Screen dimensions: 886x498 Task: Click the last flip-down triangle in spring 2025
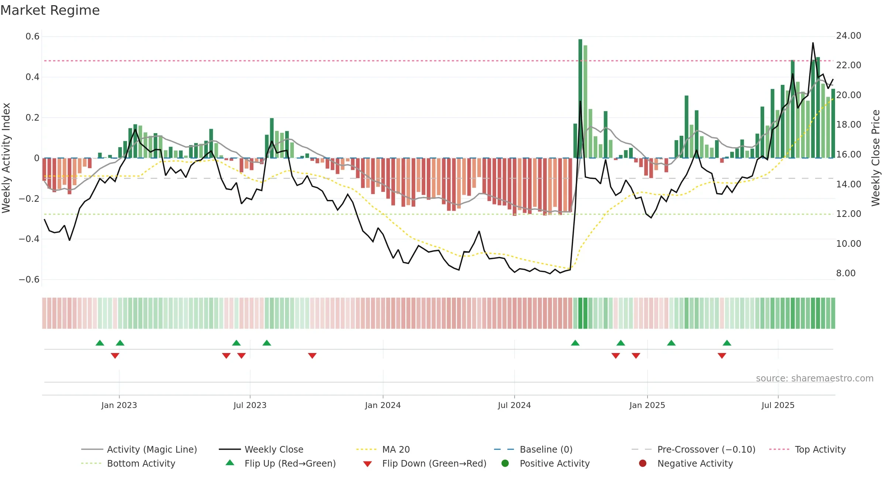tap(722, 356)
